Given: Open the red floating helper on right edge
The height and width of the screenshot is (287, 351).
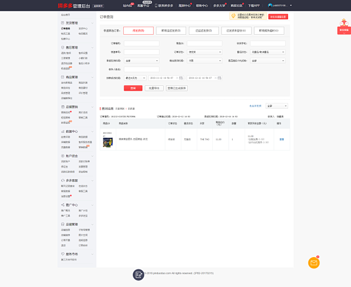Looking at the screenshot, I should (344, 27).
